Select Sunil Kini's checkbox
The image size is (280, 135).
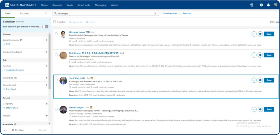(56, 80)
